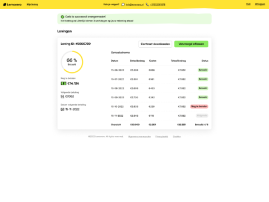Click the Lemonero logo

pos(12,4)
